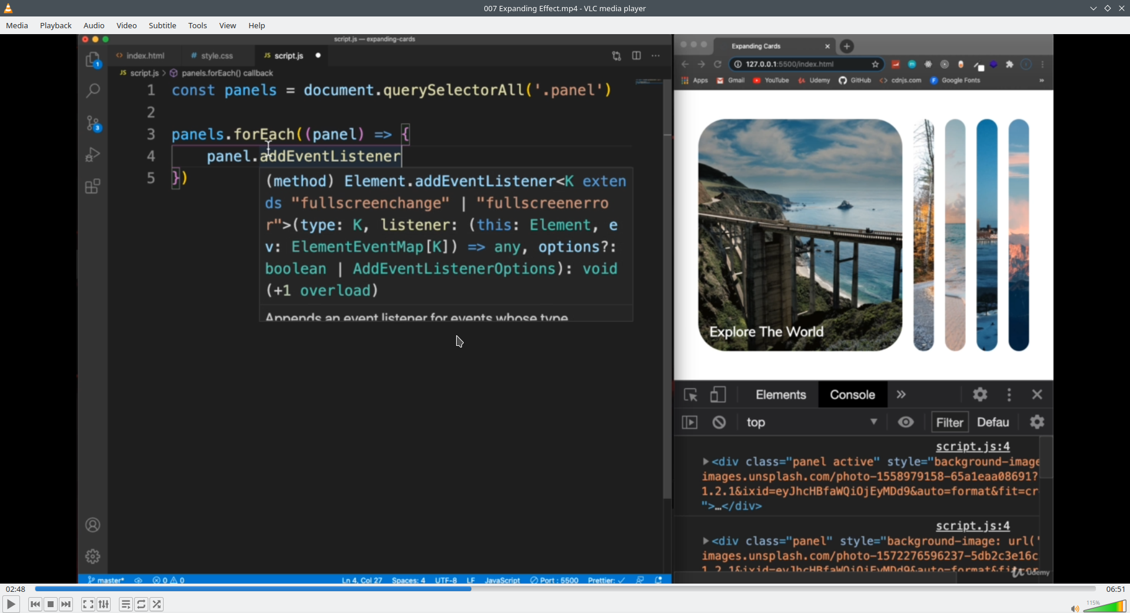Clear the DevTools console
1130x613 pixels.
pos(719,422)
